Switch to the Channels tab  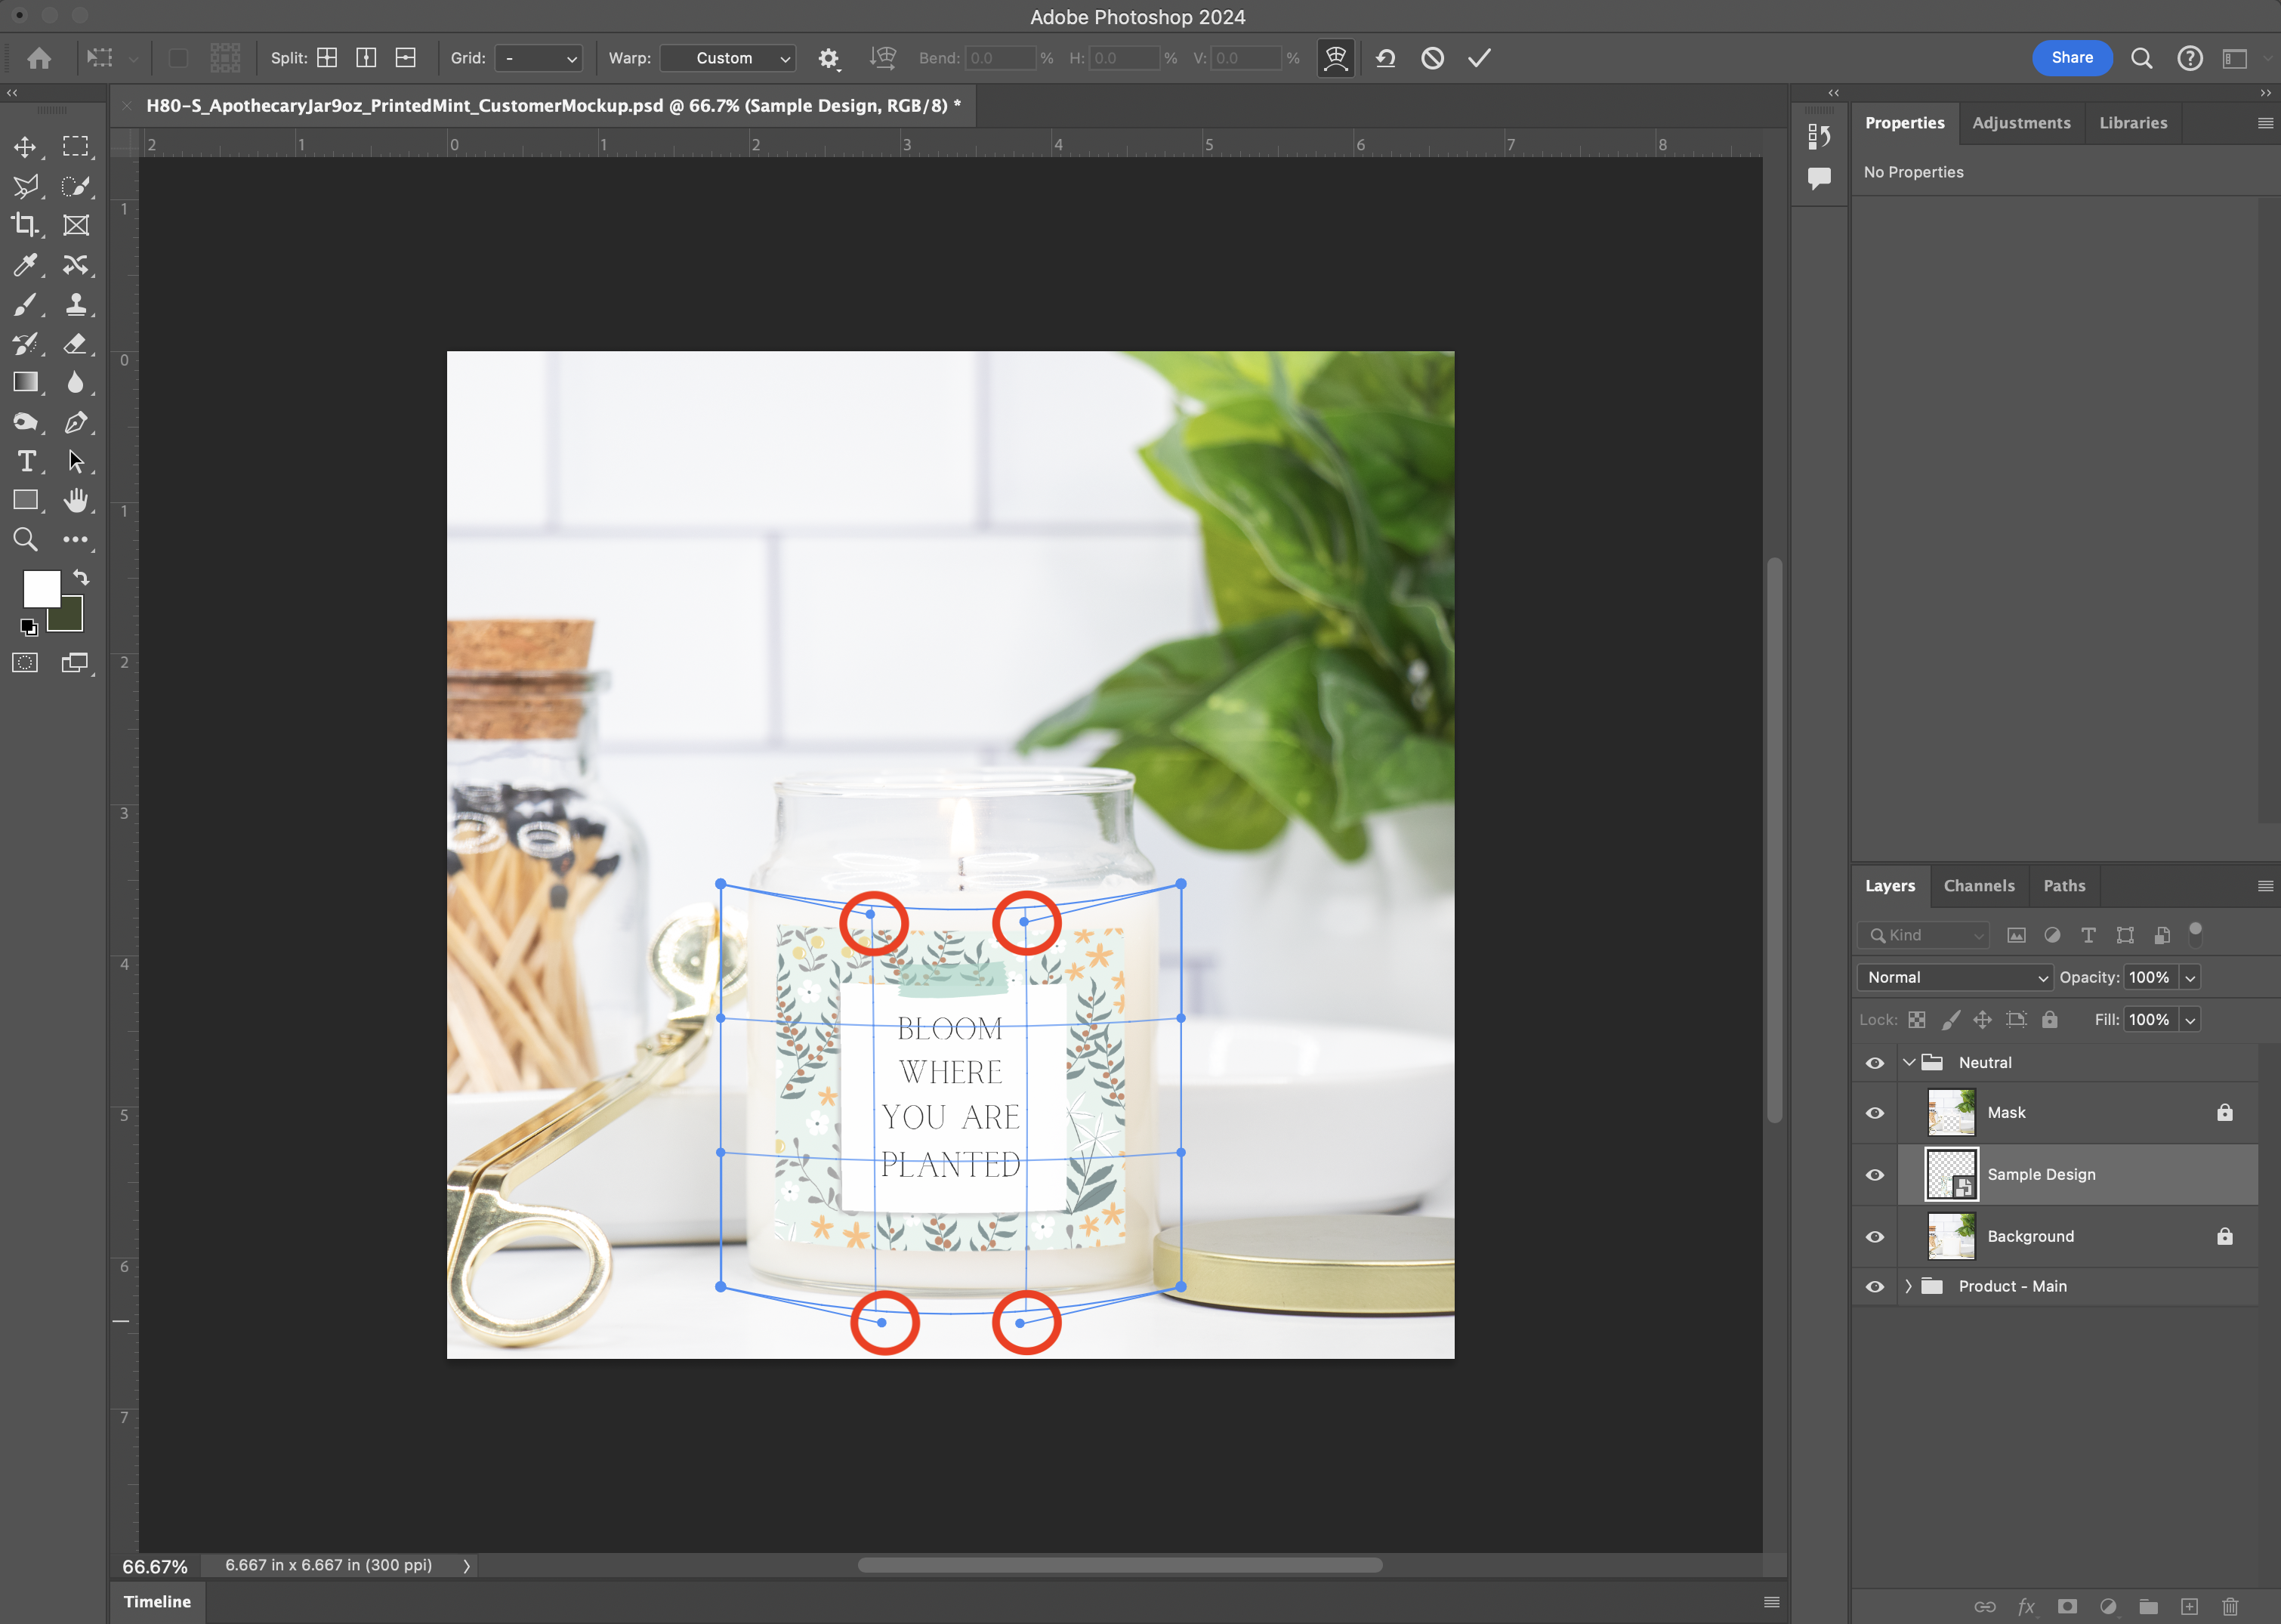[x=1979, y=886]
